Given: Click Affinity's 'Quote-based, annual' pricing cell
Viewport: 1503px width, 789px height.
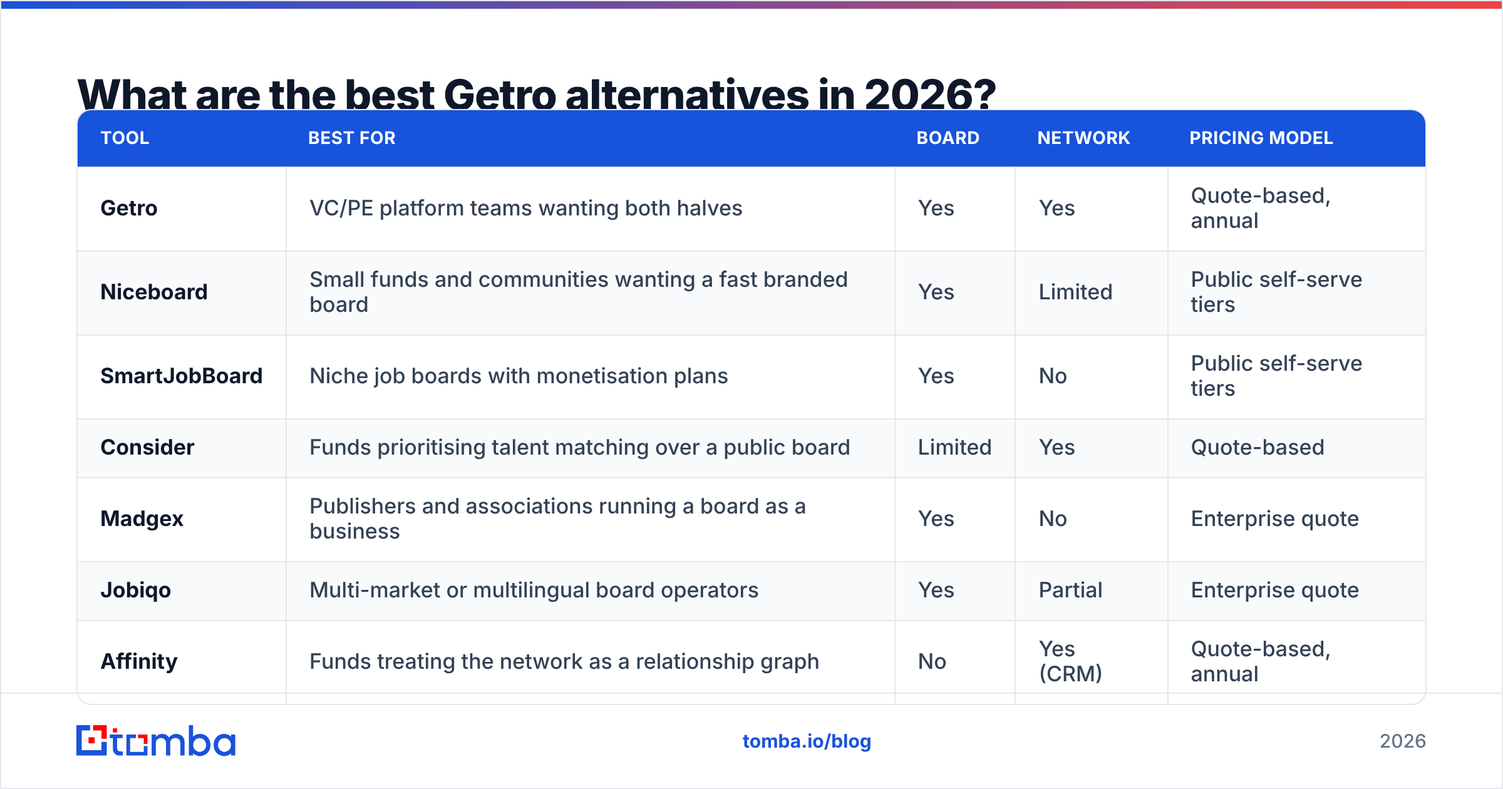Looking at the screenshot, I should [x=1261, y=661].
